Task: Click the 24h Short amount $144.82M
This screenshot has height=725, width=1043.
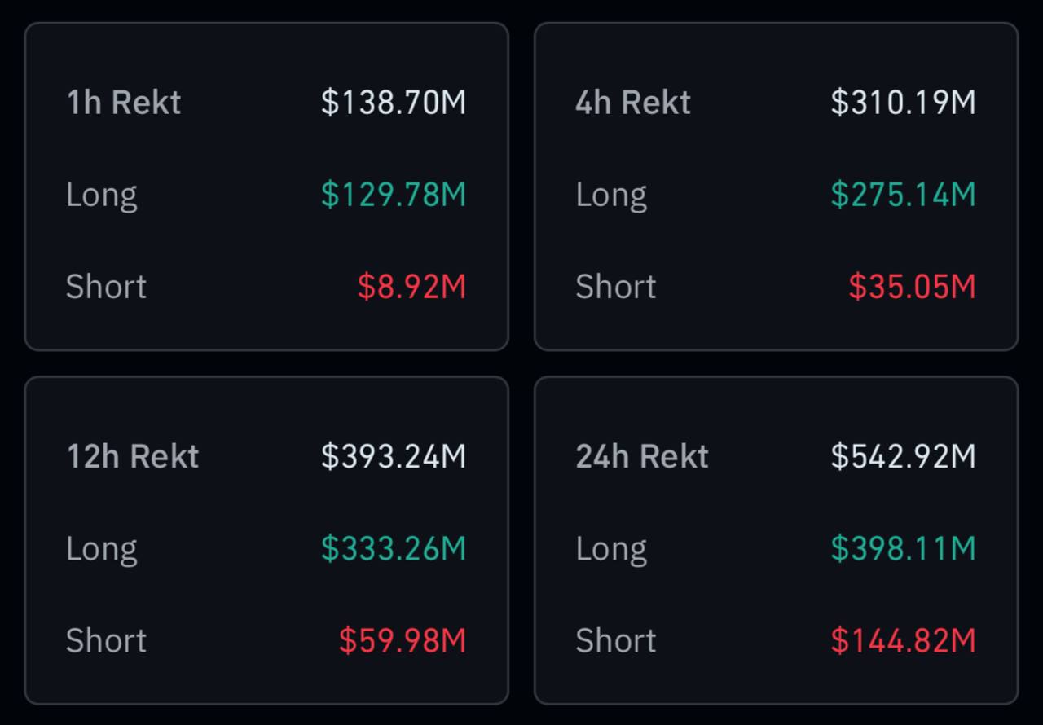Action: [903, 640]
